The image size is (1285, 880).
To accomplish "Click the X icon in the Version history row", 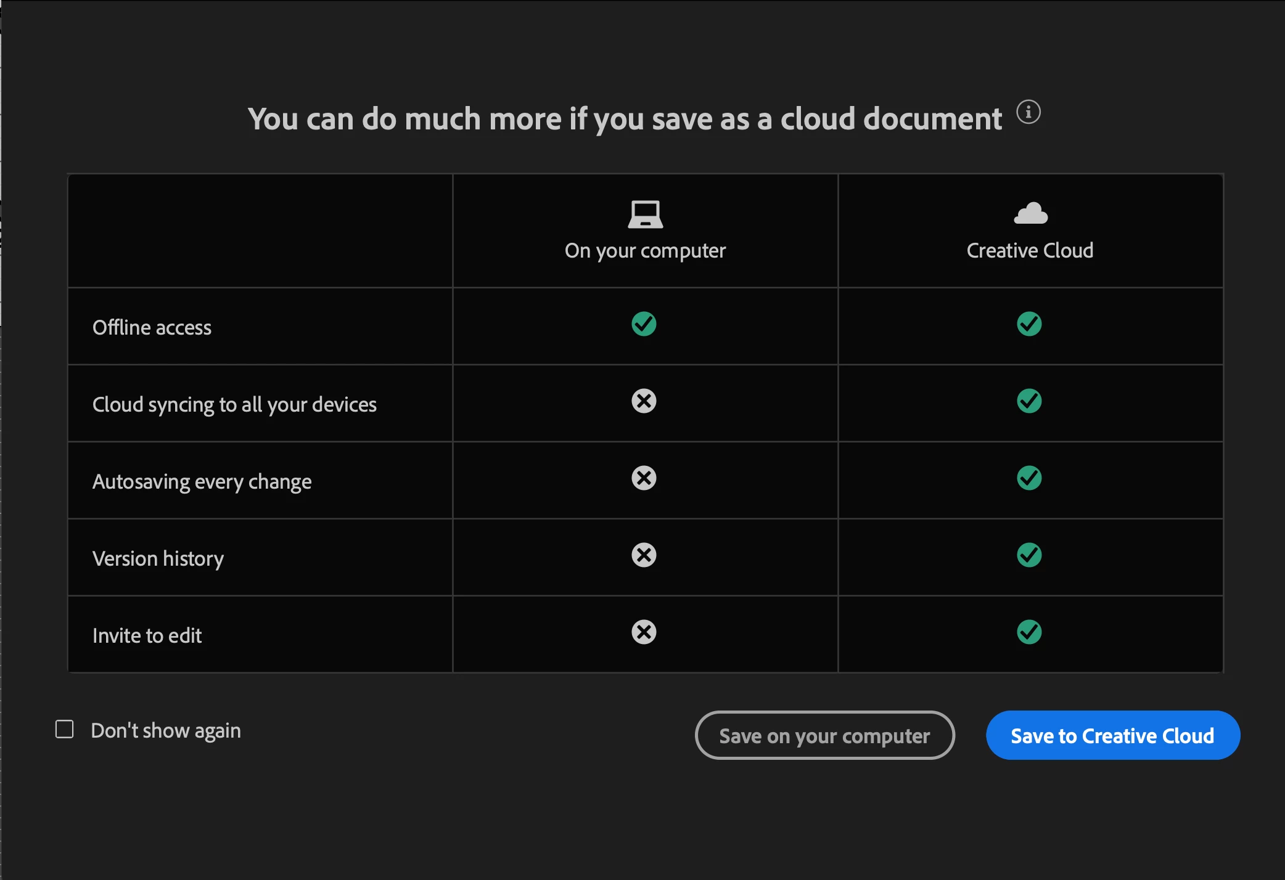I will click(644, 555).
